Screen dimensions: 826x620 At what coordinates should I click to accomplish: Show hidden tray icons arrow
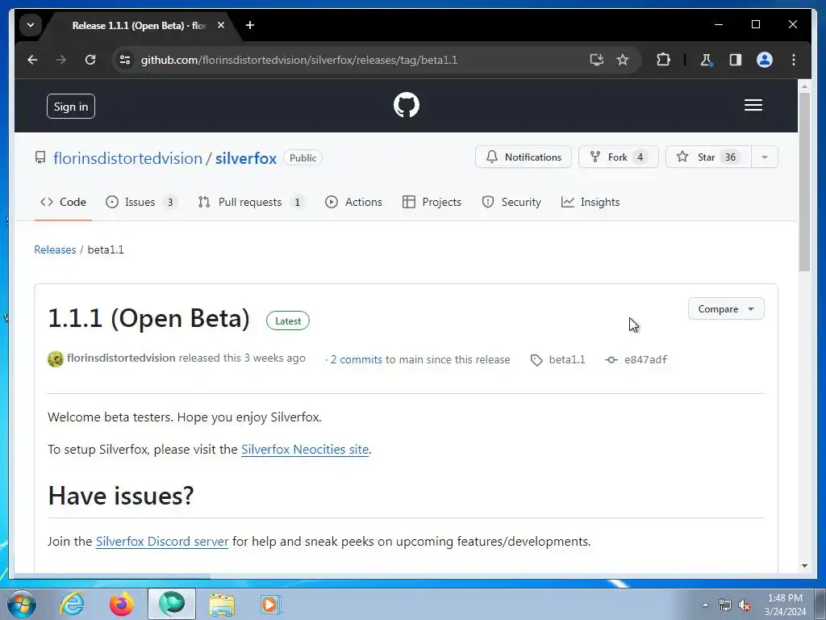coord(705,605)
